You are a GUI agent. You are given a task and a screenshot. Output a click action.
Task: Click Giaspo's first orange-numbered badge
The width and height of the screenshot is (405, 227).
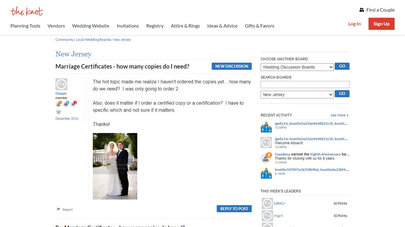59,104
